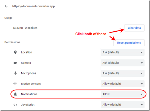This screenshot has width=150, height=111.
Task: Open the Location permission dropdown
Action: coord(123,52)
